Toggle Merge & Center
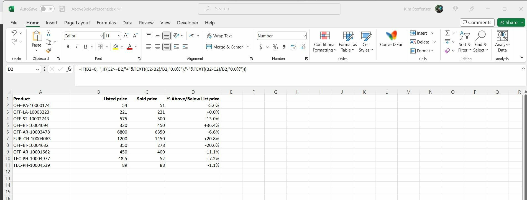This screenshot has width=527, height=200. (224, 47)
